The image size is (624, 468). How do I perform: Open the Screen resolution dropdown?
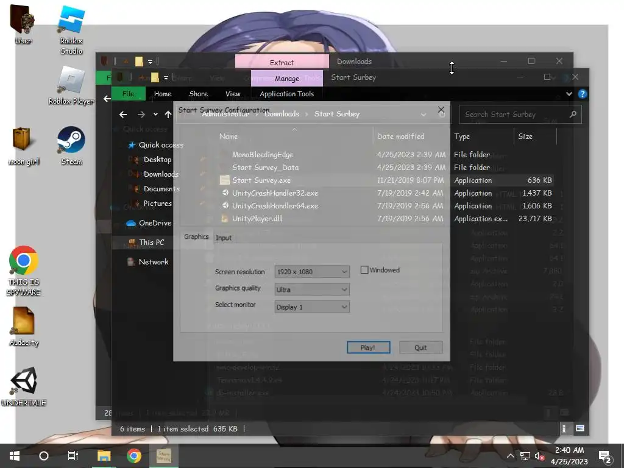click(312, 272)
